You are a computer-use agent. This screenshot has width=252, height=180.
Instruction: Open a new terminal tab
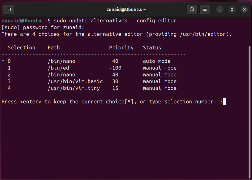click(8, 10)
